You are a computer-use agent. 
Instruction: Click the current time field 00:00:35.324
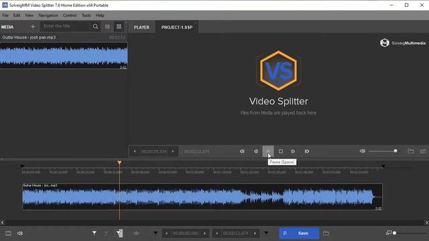(154, 151)
